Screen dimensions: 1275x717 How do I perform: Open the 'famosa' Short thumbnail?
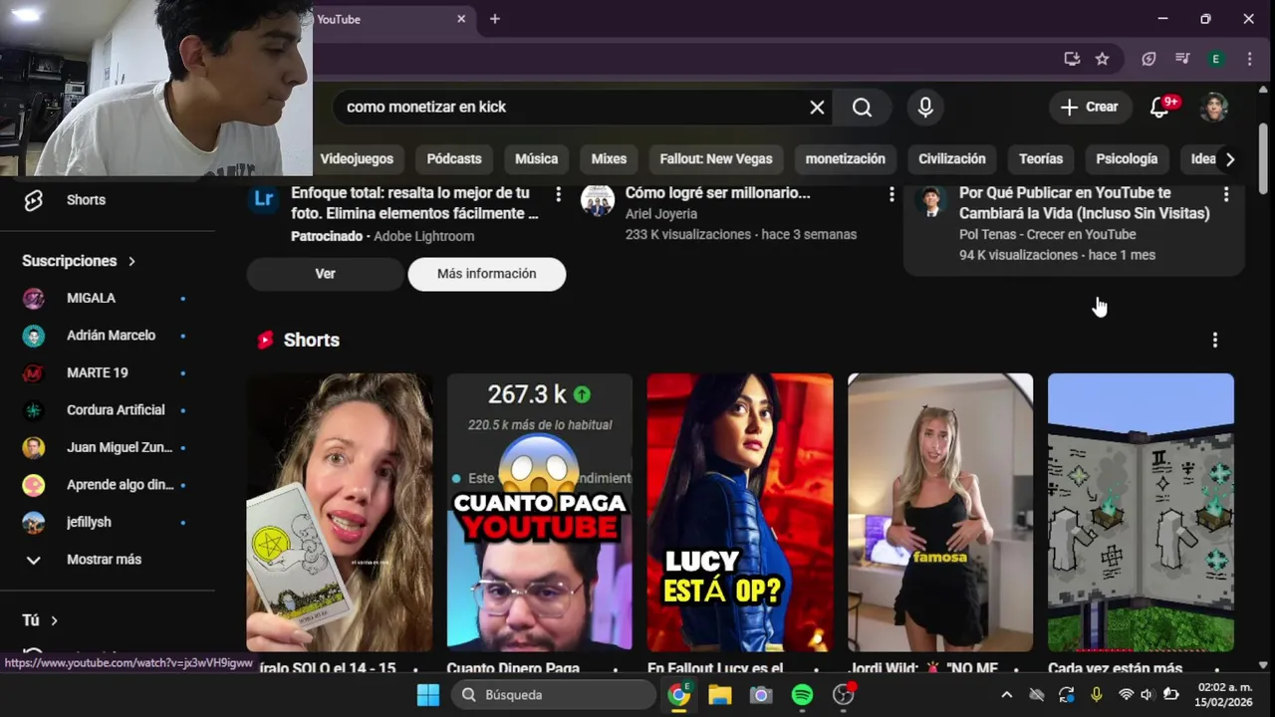click(x=940, y=512)
